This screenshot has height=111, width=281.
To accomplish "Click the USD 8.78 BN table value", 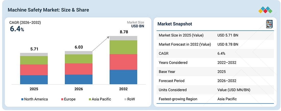I will pos(228,44).
